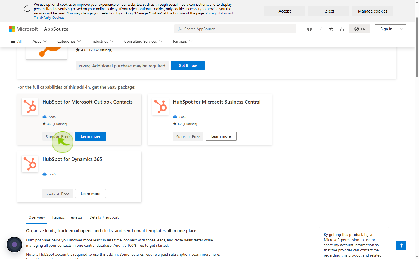The height and width of the screenshot is (259, 419).
Task: Click the Microsoft logo
Action: pyautogui.click(x=23, y=29)
